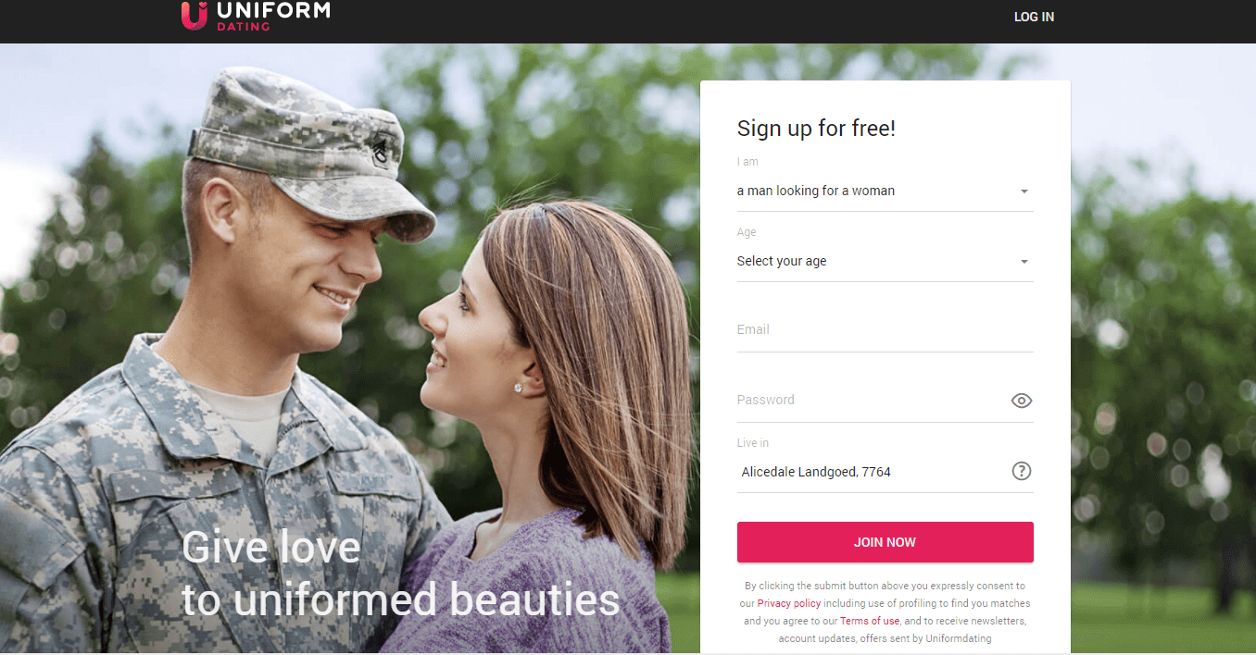Click the UNIFORM DATING brand text
Viewport: 1256px width, 655px height.
pos(271,15)
